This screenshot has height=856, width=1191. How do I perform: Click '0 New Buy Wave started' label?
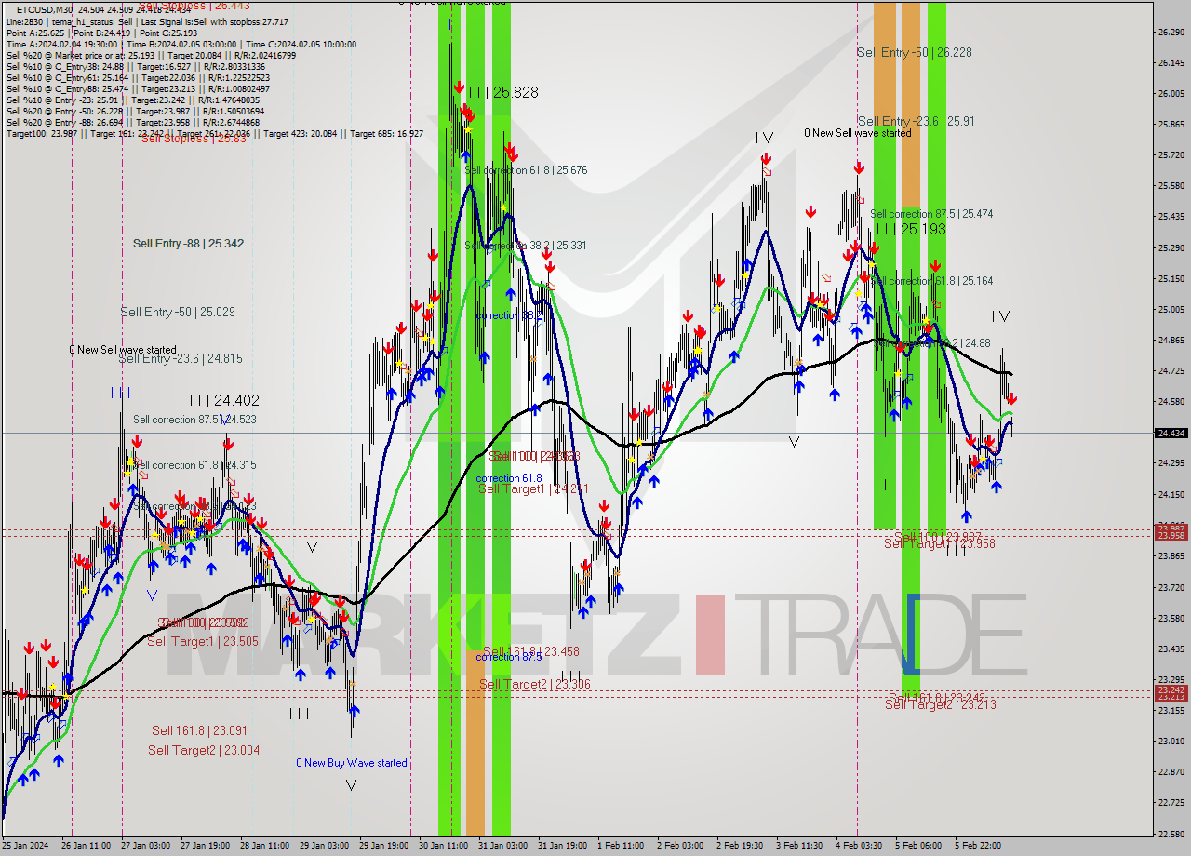tap(352, 763)
